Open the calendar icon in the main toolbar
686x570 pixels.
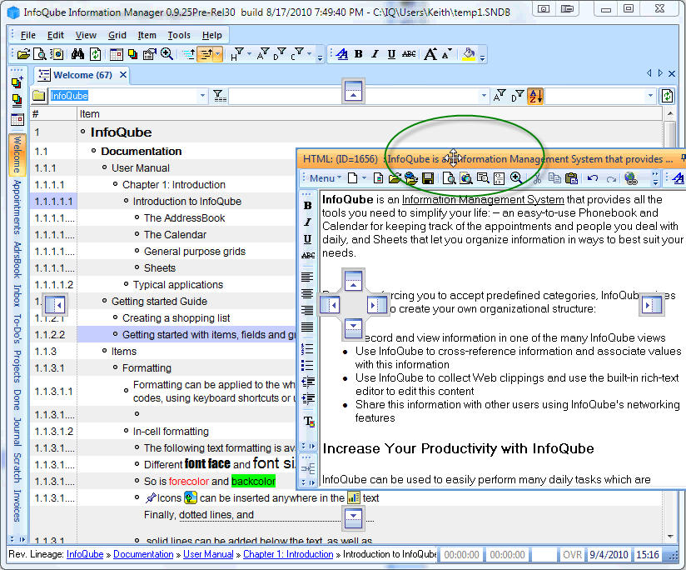click(117, 54)
